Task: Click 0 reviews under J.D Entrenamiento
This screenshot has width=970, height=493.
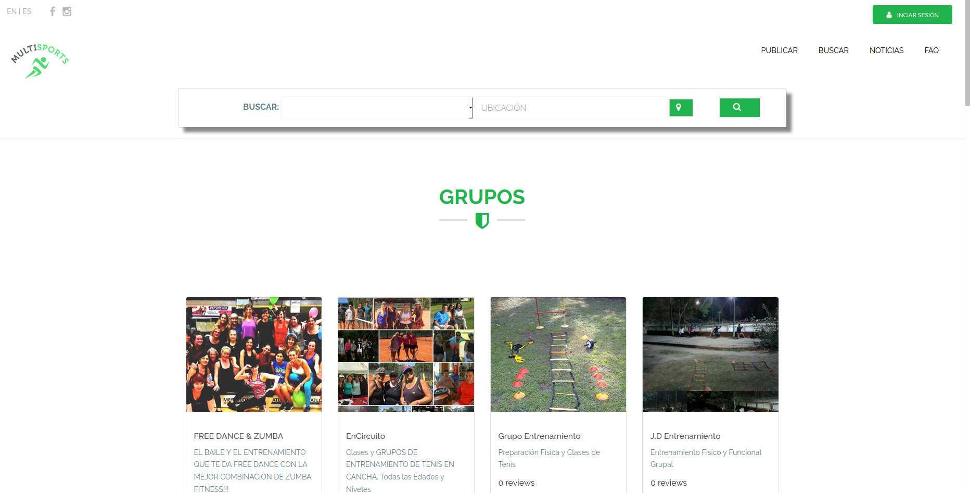Action: point(669,483)
